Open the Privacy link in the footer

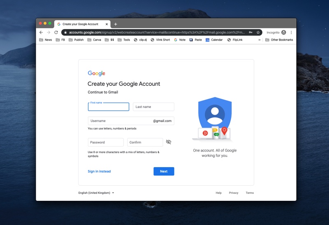pos(234,193)
